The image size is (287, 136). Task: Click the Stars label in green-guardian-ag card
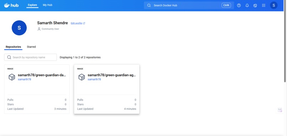coord(80,104)
